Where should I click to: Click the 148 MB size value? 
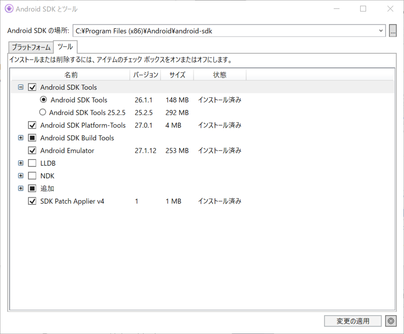(177, 100)
